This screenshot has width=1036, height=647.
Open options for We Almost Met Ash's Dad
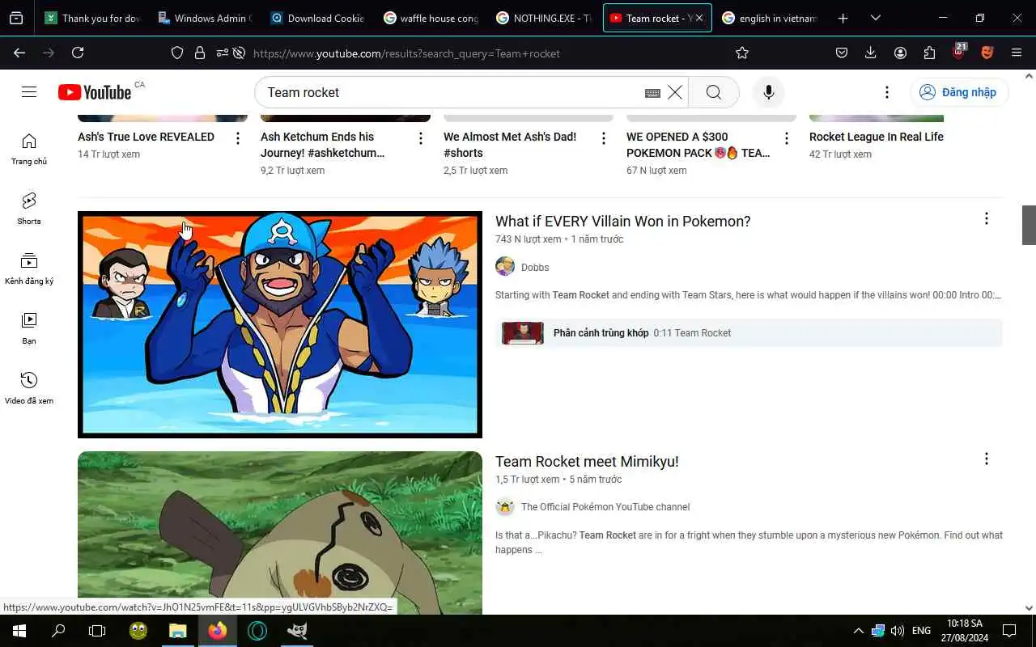point(604,138)
